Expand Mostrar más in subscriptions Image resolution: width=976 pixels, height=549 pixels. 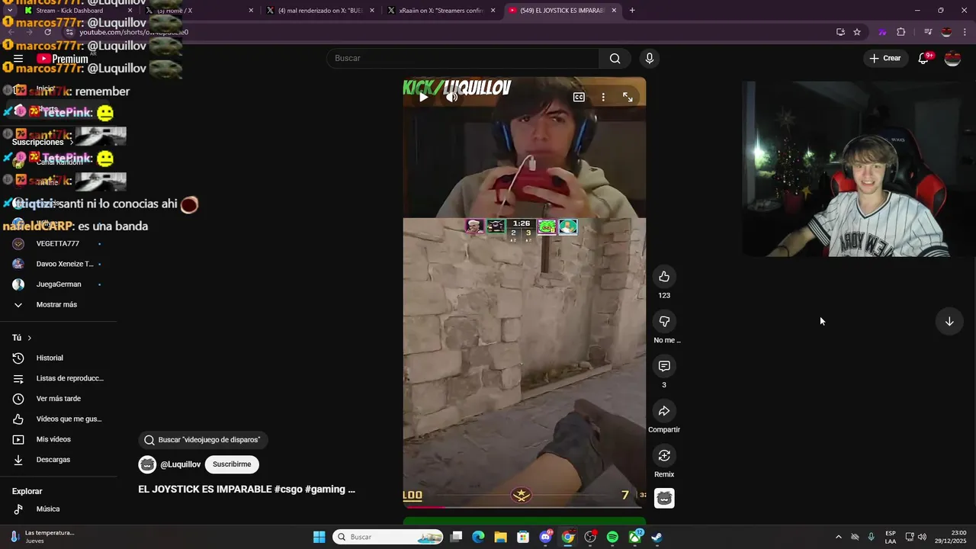click(58, 304)
